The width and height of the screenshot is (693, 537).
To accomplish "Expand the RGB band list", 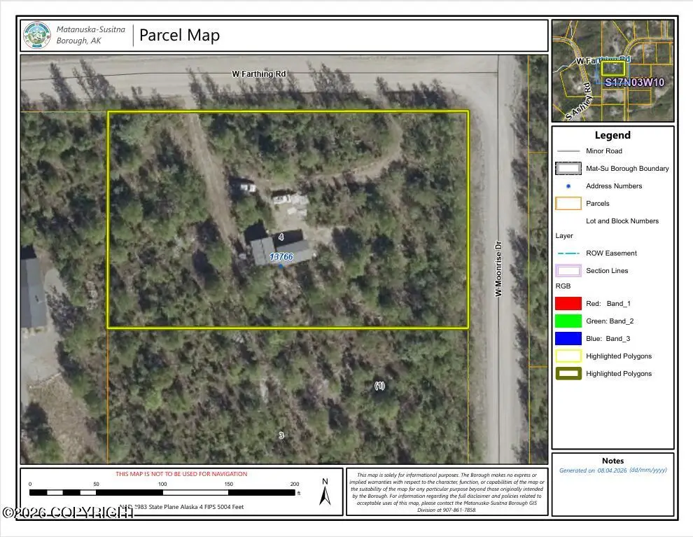I will [564, 286].
